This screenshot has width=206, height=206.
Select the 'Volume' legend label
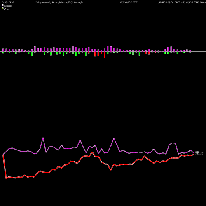tap(8, 6)
